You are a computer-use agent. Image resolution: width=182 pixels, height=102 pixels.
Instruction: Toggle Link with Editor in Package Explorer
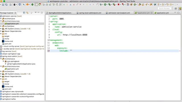click(x=27, y=13)
